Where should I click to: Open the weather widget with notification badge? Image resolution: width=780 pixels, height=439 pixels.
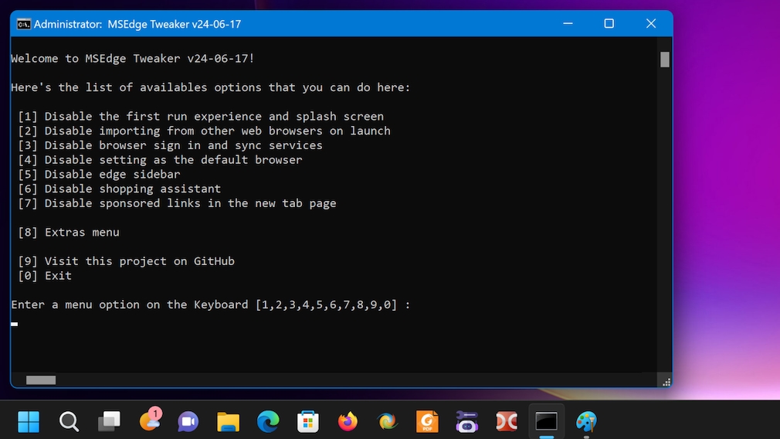pos(149,420)
